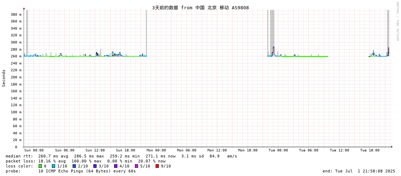
Task: Click the indigo 3/10 loss swatch
Action: coord(95,166)
